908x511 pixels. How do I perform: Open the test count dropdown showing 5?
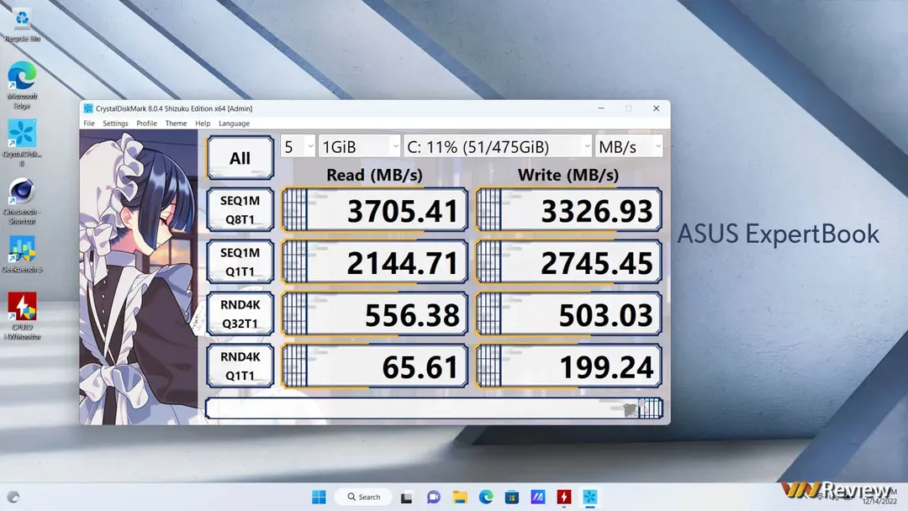pyautogui.click(x=298, y=147)
